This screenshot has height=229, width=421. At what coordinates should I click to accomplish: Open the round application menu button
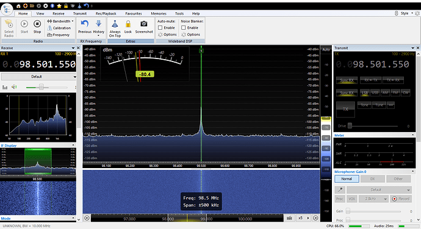pos(7,9)
